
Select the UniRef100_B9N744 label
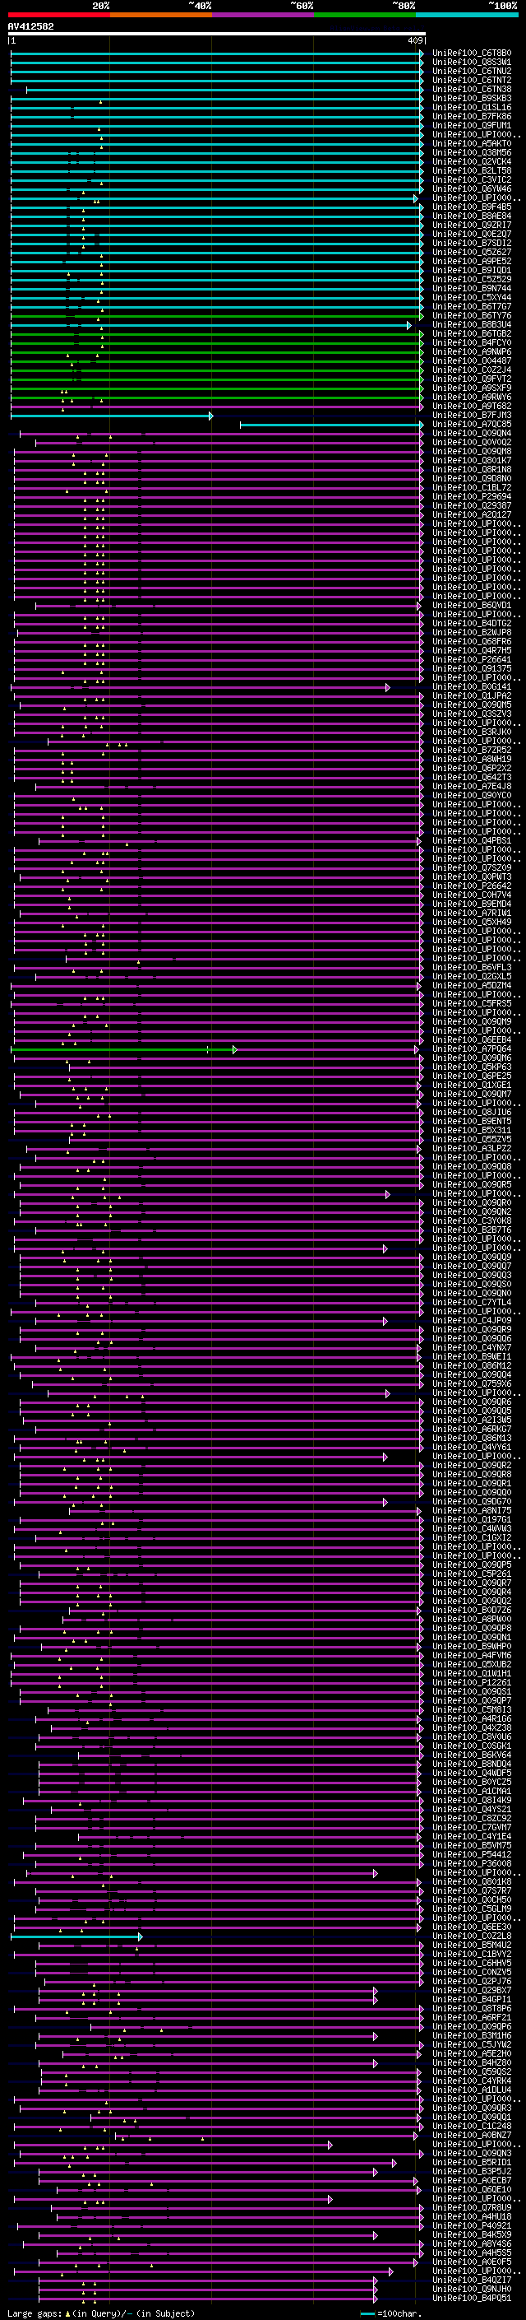coord(472,288)
